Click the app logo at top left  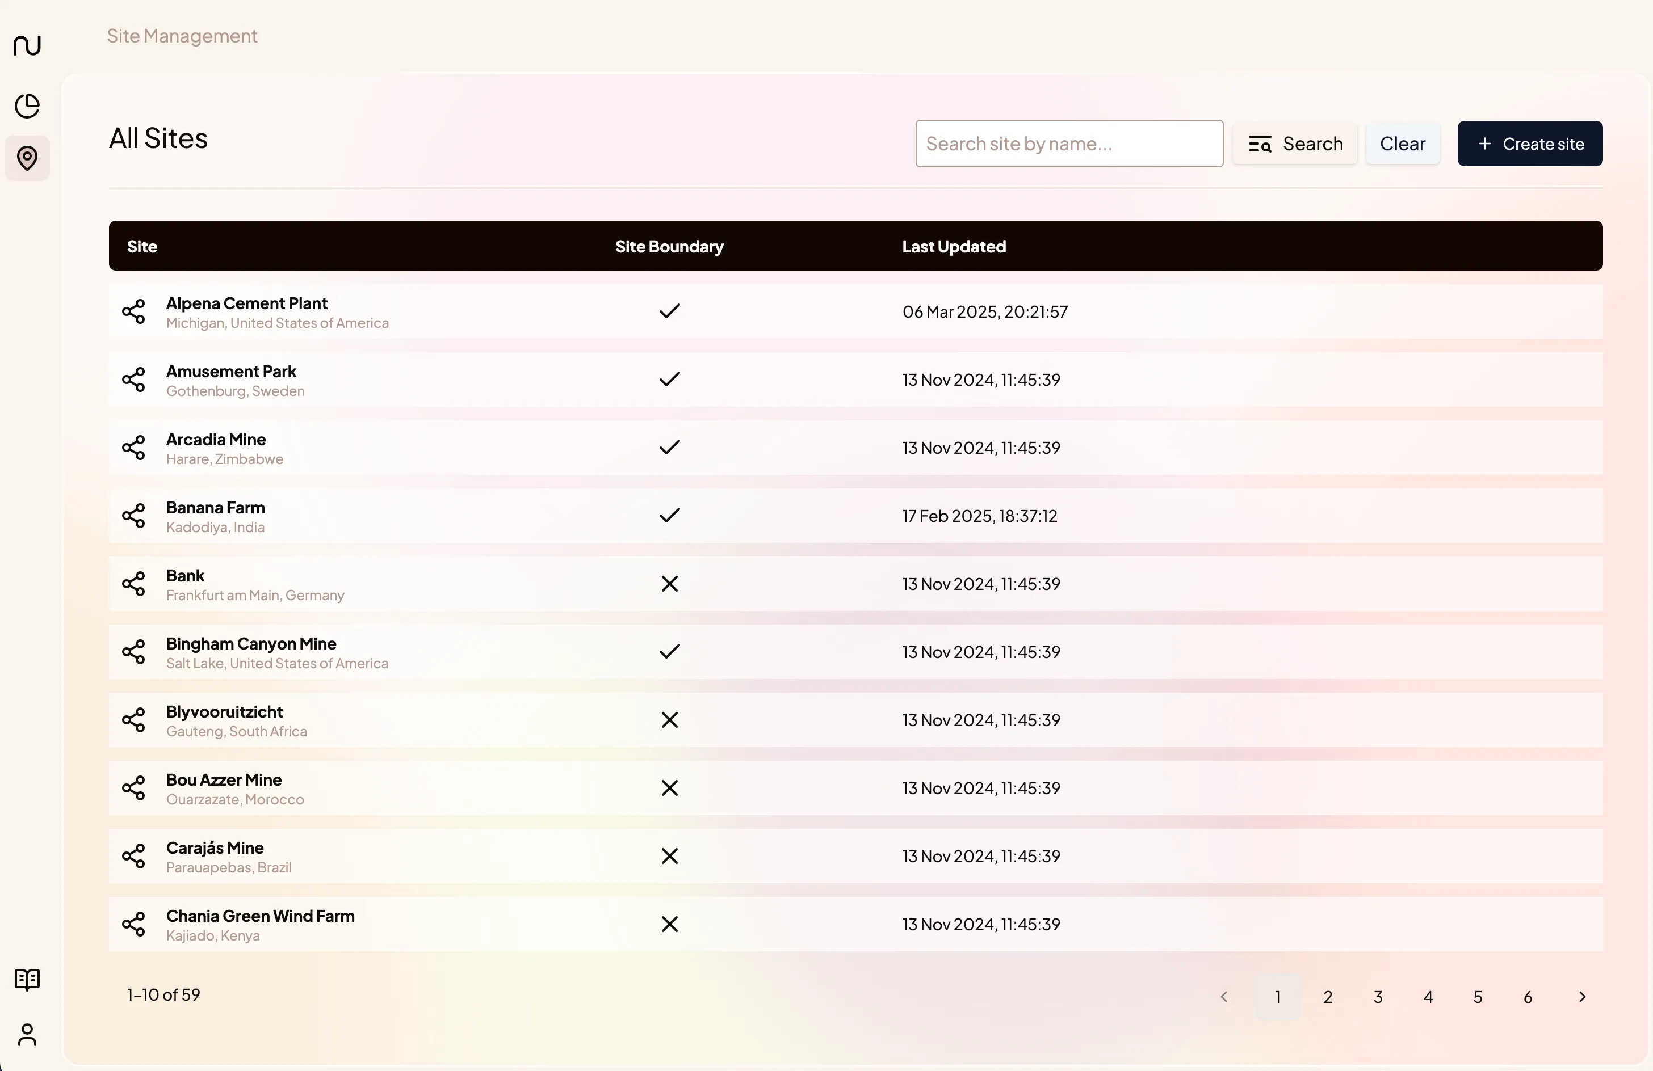27,46
